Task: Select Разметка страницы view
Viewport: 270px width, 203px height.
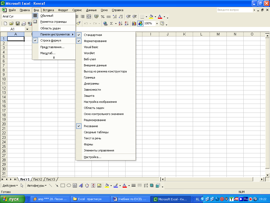Action: (54, 22)
